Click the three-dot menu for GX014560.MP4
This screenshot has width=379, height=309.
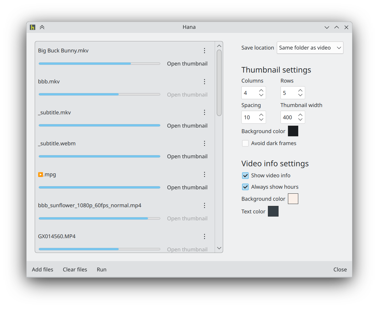point(204,236)
